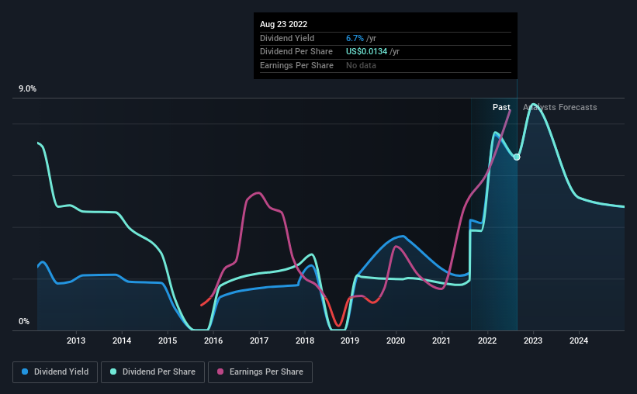Toggle the Dividend Yield legend button
Viewport: 637px width, 394px height.
[x=55, y=372]
